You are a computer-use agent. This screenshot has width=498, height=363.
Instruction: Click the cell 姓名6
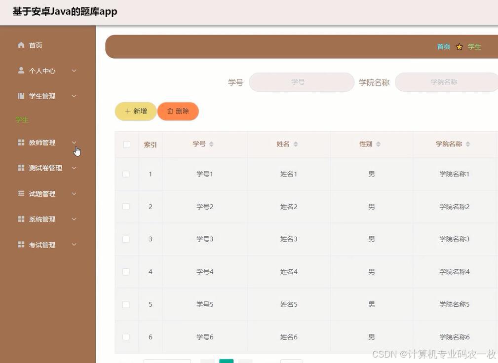[x=289, y=337]
